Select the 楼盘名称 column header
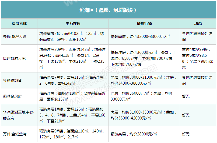The height and width of the screenshot is (143, 217). pyautogui.click(x=19, y=24)
